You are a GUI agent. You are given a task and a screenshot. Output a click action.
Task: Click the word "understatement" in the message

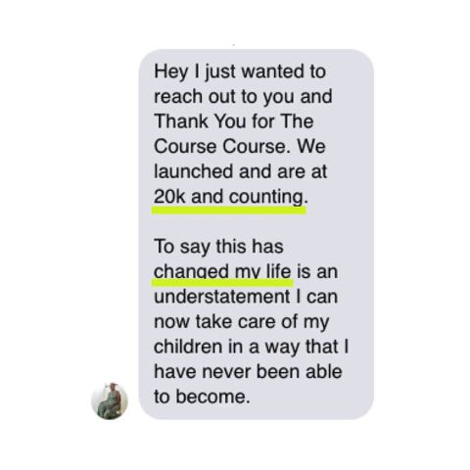[x=222, y=297]
